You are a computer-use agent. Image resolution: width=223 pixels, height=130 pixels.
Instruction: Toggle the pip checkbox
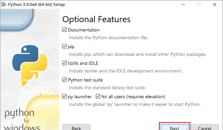(64, 46)
